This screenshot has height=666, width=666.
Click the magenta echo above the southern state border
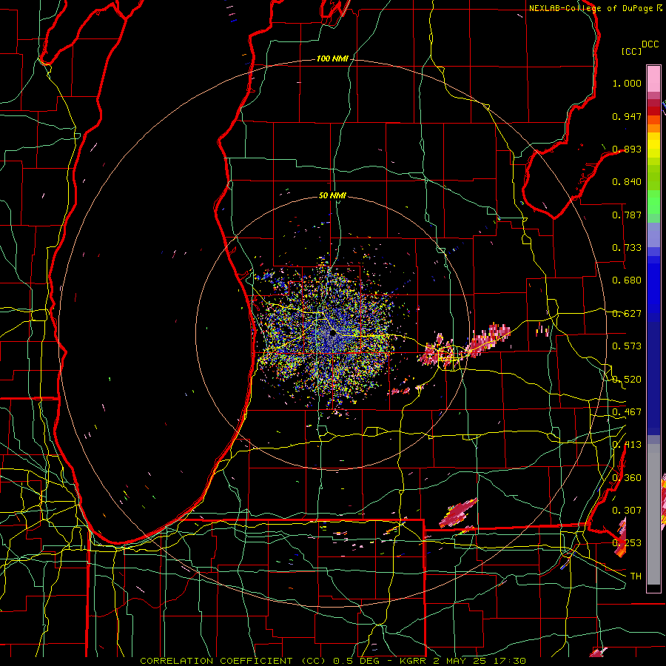458,512
